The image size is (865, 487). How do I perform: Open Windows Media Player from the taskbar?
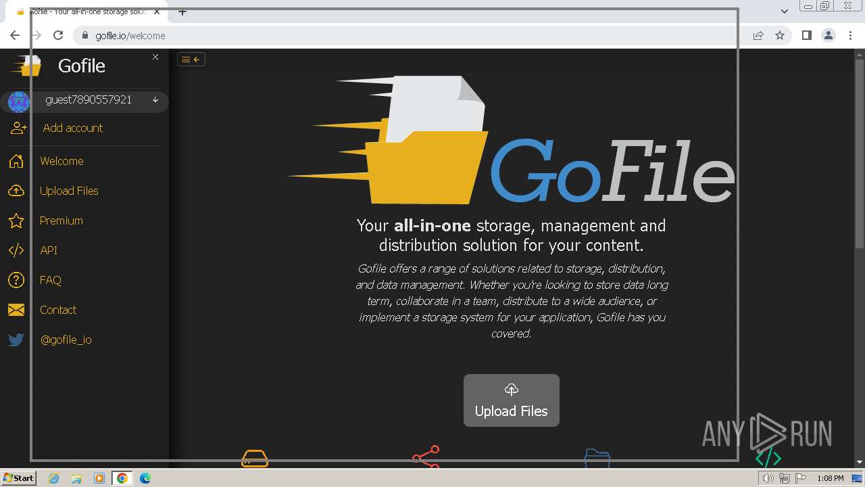tap(99, 478)
